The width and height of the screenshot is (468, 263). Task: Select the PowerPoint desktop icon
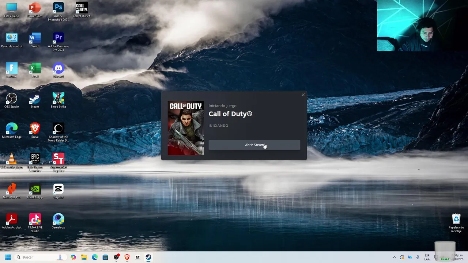pyautogui.click(x=35, y=10)
